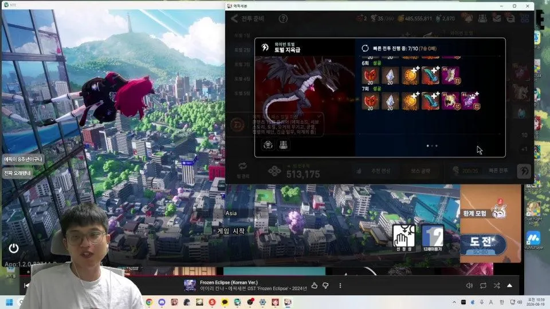Viewport: 550px width, 309px height.
Task: Click the guild icon beside the bell
Action: (x=482, y=18)
